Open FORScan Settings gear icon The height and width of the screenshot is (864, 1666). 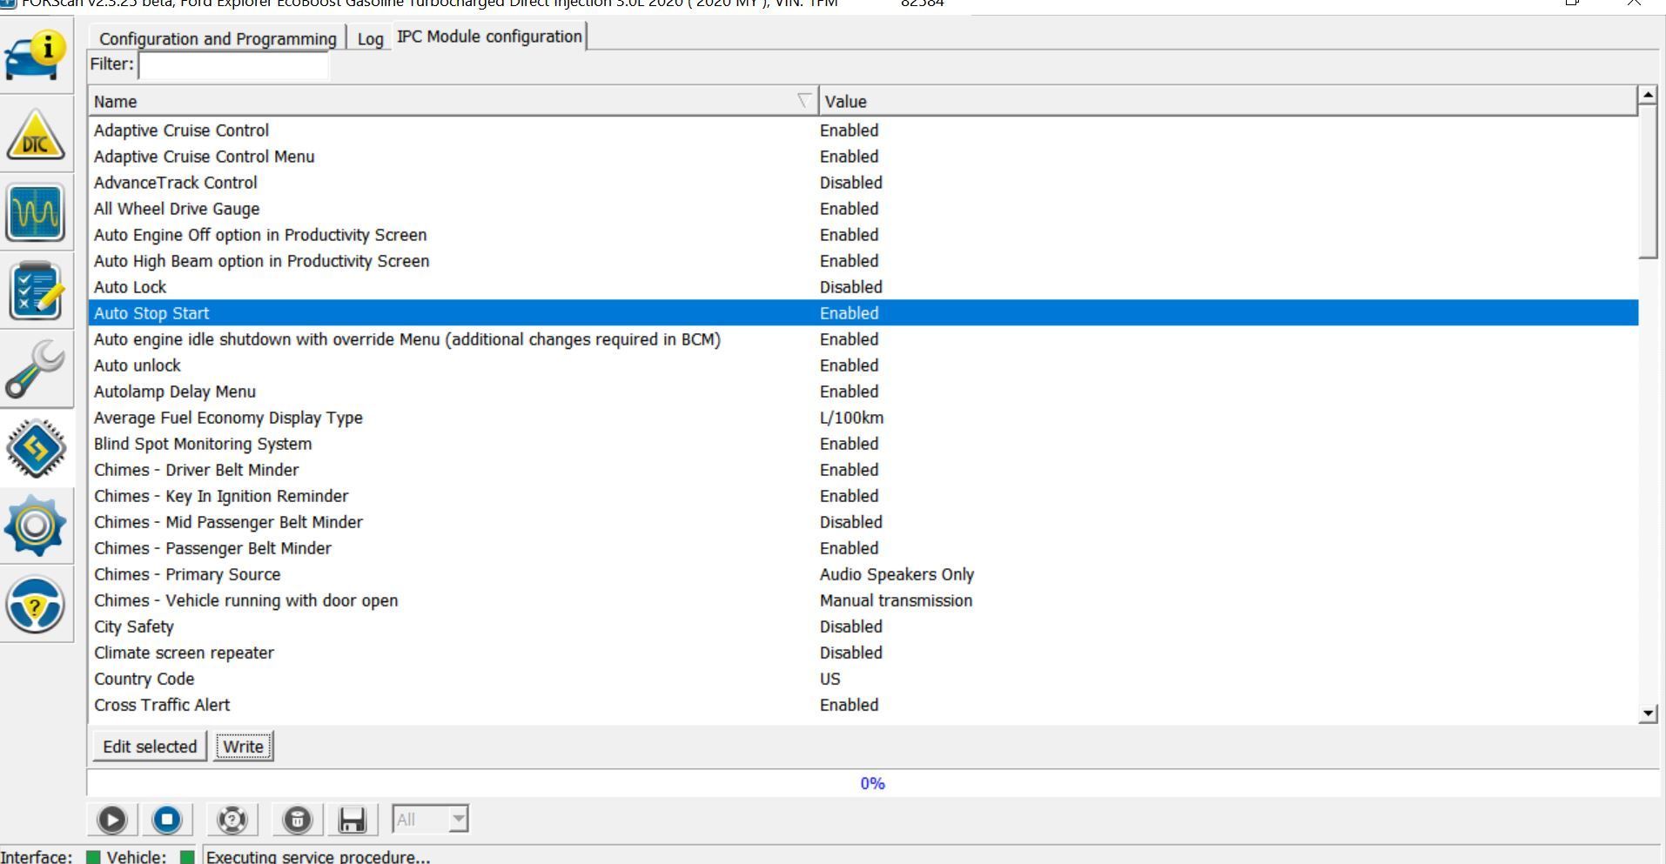pyautogui.click(x=37, y=526)
